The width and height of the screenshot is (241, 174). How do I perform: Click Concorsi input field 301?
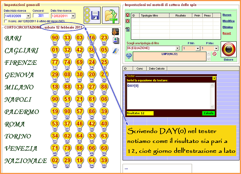(41, 15)
